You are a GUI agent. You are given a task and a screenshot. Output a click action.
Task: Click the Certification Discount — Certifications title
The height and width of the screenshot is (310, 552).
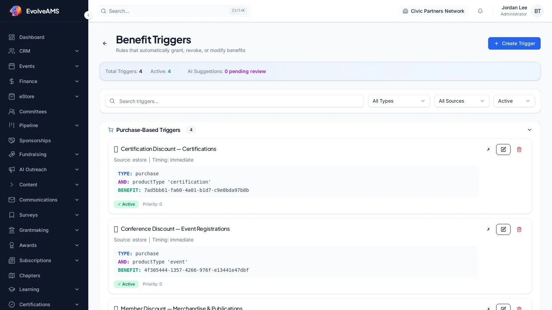click(x=168, y=149)
